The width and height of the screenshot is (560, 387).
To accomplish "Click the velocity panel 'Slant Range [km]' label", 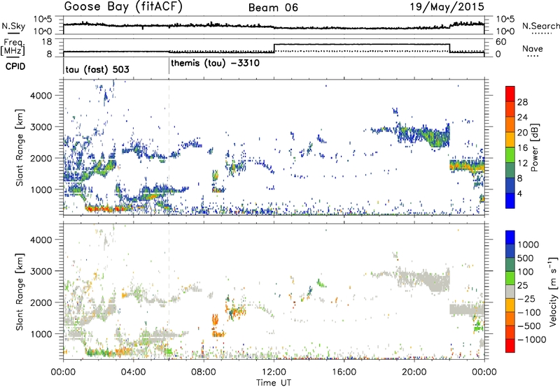I will [x=20, y=291].
